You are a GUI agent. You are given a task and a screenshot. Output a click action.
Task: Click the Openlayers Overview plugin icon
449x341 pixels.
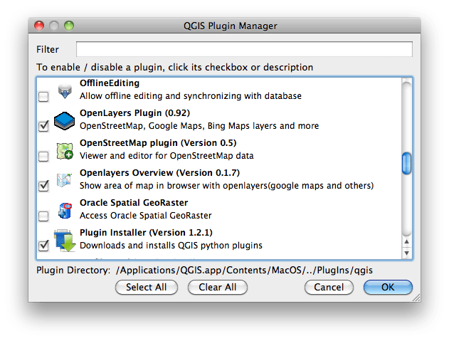(x=64, y=180)
